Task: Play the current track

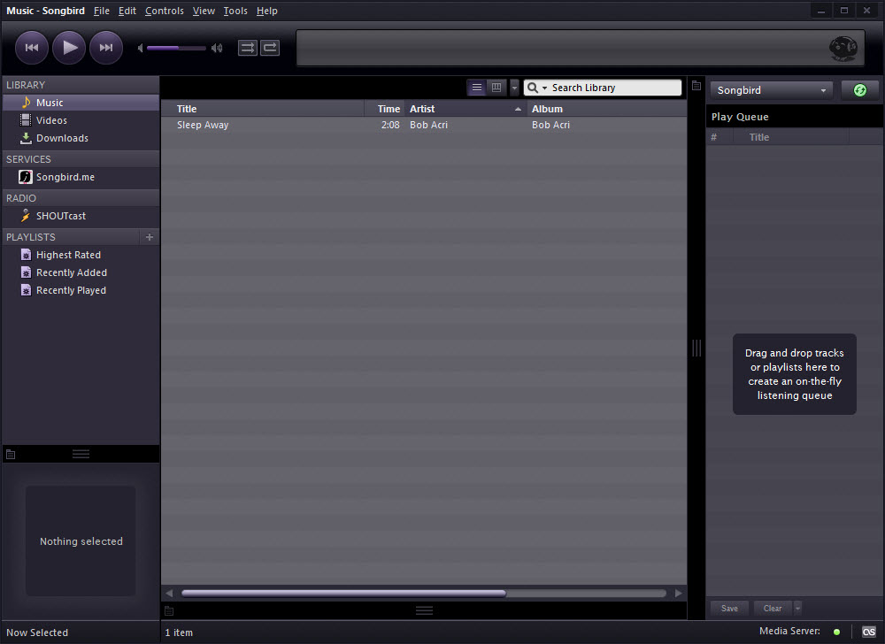Action: click(x=69, y=48)
